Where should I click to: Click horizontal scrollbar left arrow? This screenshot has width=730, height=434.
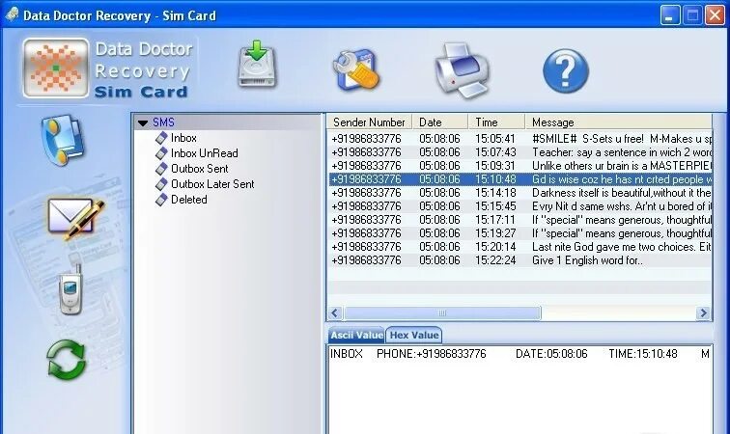pyautogui.click(x=335, y=313)
